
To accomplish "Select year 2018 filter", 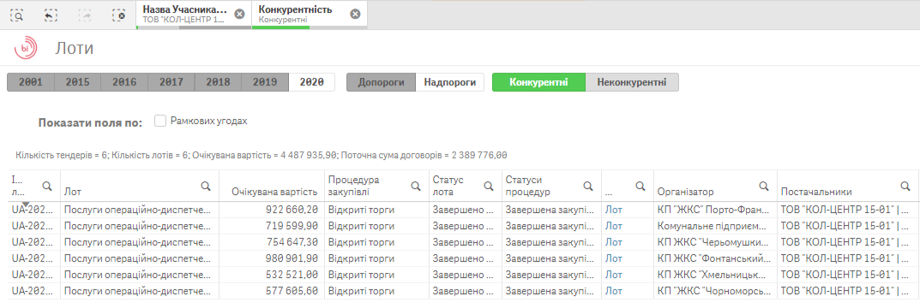I will [x=219, y=82].
